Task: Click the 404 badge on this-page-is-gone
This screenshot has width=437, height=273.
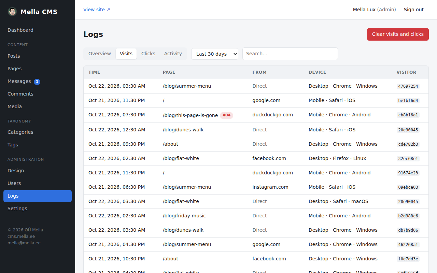Action: [226, 115]
